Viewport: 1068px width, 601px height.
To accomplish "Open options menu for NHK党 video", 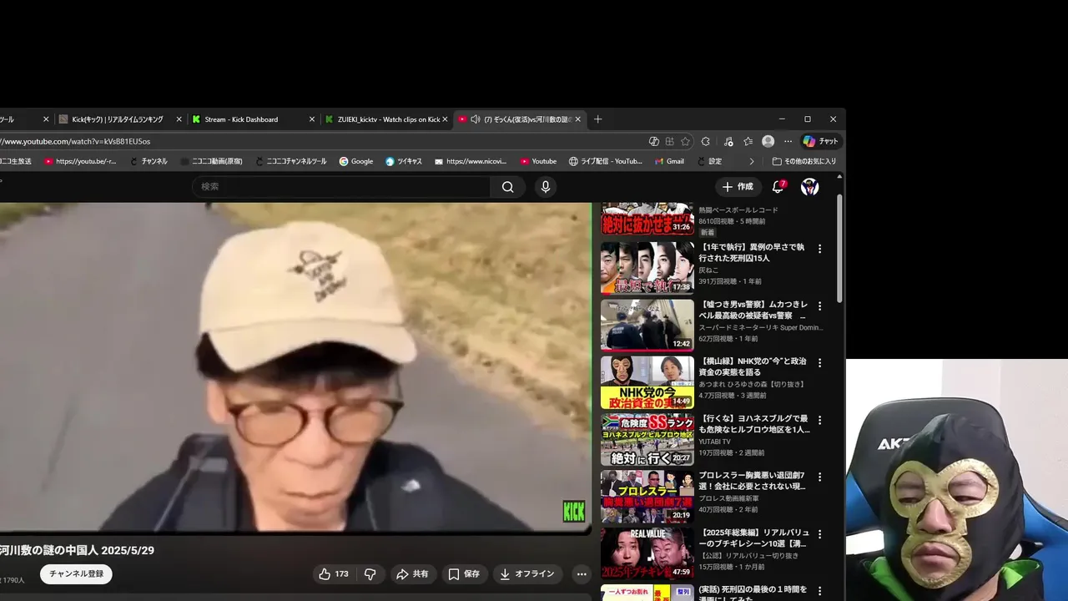I will (x=819, y=363).
